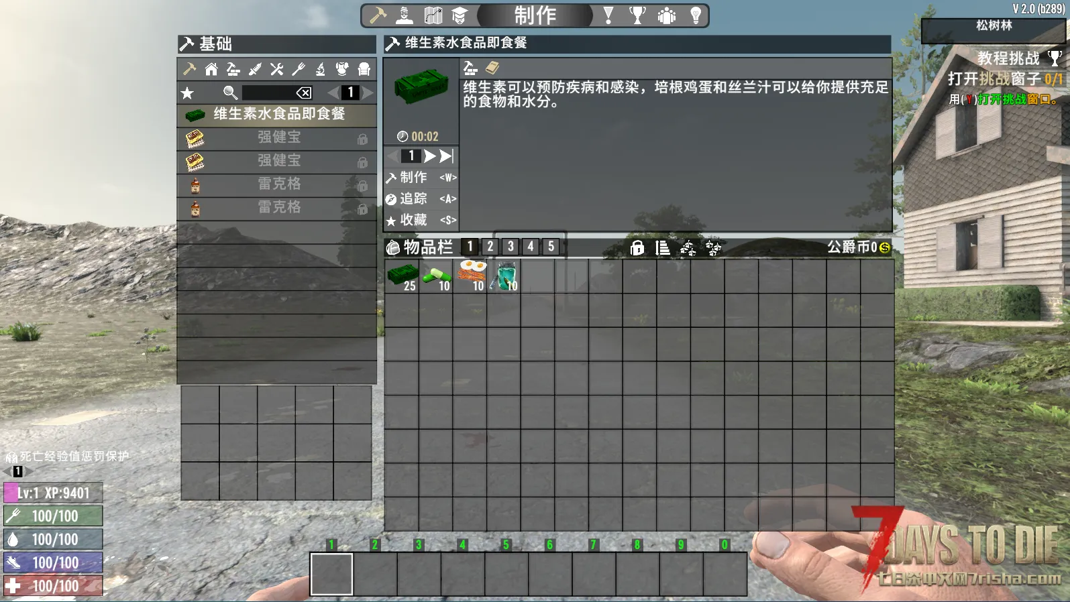Select the building house recipe category
The height and width of the screenshot is (602, 1070).
pyautogui.click(x=211, y=69)
